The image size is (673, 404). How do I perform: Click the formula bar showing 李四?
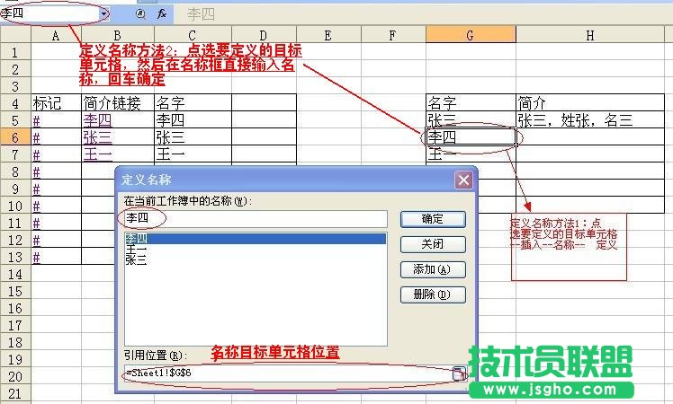point(423,14)
